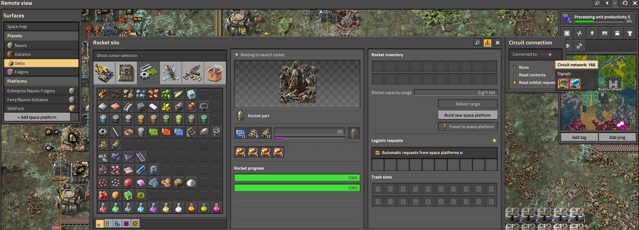This screenshot has height=230, width=639.
Task: Click the top Rocket progress bar
Action: click(x=297, y=178)
